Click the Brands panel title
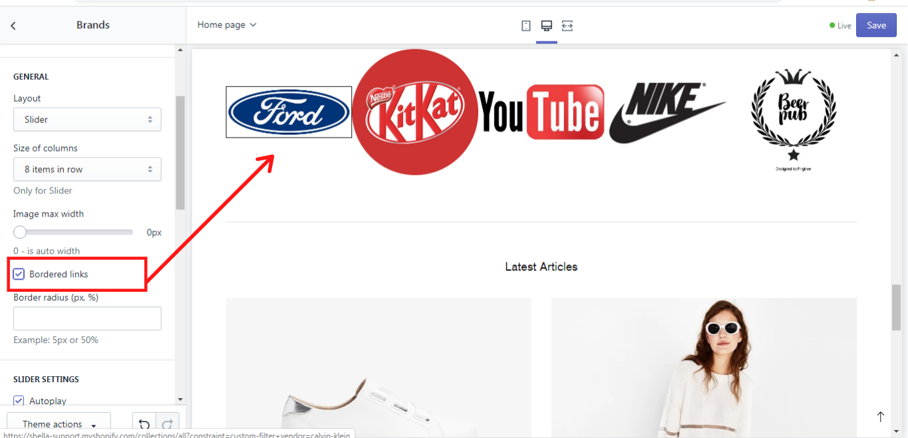Screen dimensions: 908x438 (x=93, y=25)
